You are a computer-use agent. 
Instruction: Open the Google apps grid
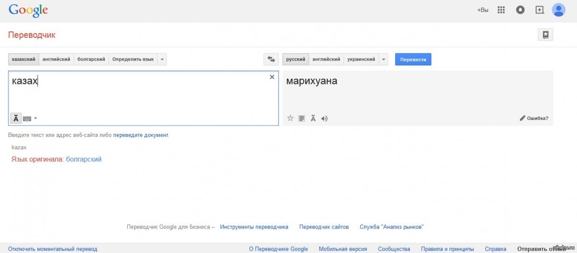pos(501,10)
